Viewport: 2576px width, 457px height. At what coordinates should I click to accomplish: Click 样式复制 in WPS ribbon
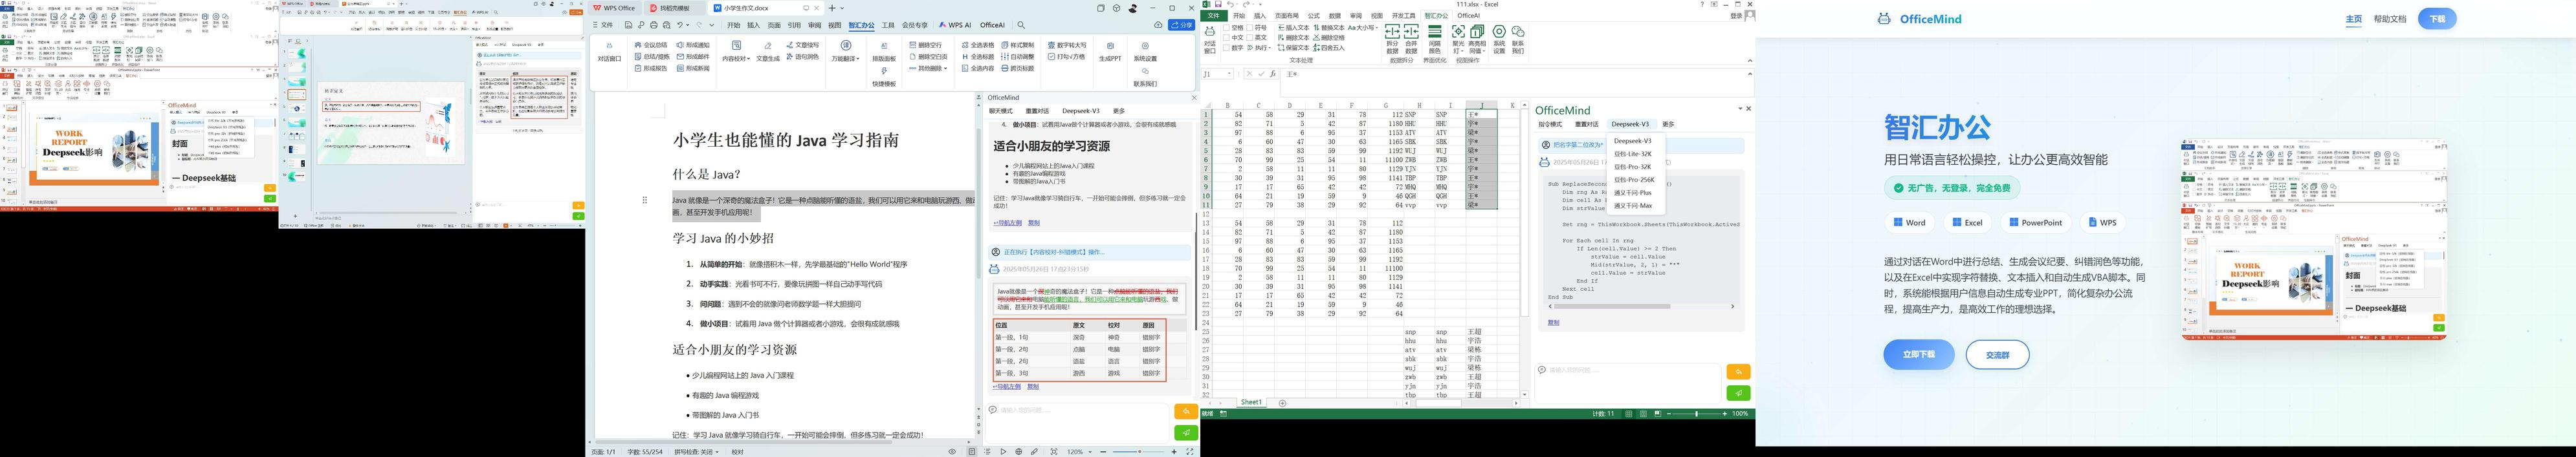(x=1018, y=45)
